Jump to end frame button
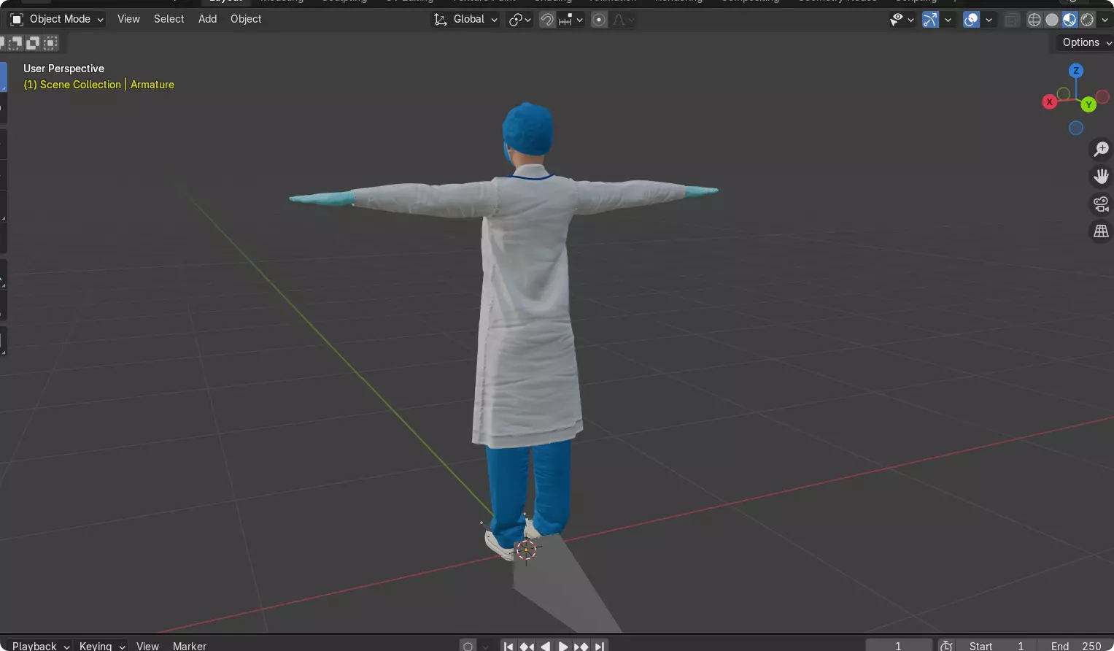The height and width of the screenshot is (651, 1114). click(599, 646)
